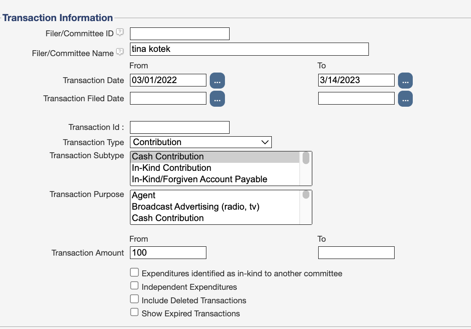Click the Transaction Id input box
471x329 pixels.
(x=180, y=127)
